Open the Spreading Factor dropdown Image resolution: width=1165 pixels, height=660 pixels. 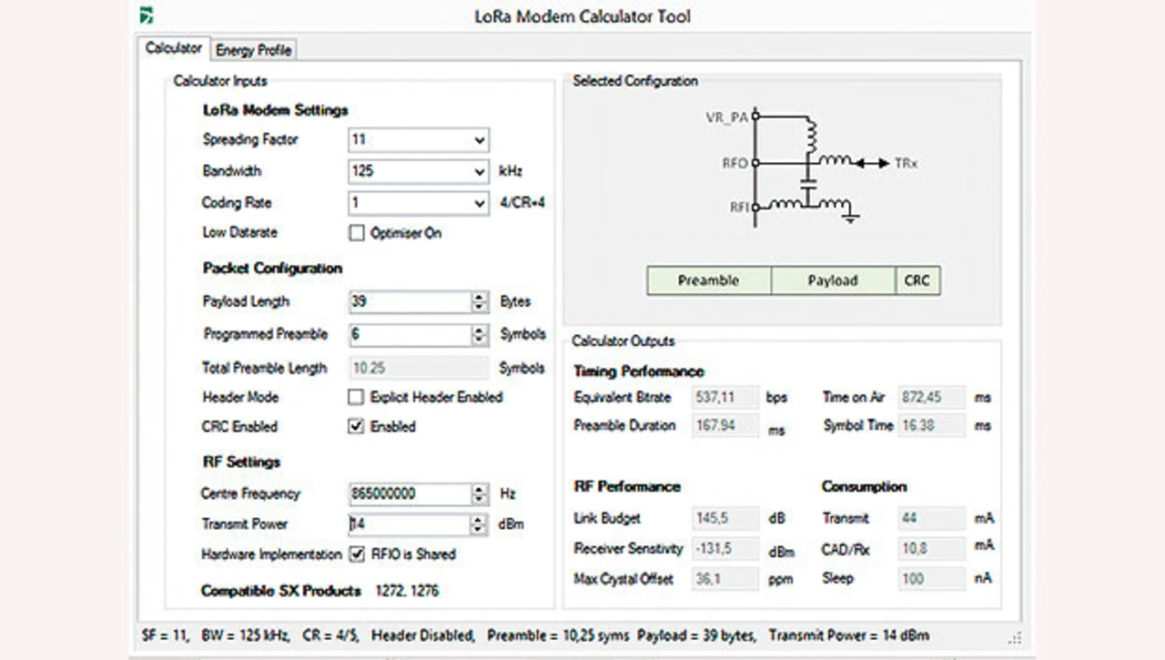[419, 140]
